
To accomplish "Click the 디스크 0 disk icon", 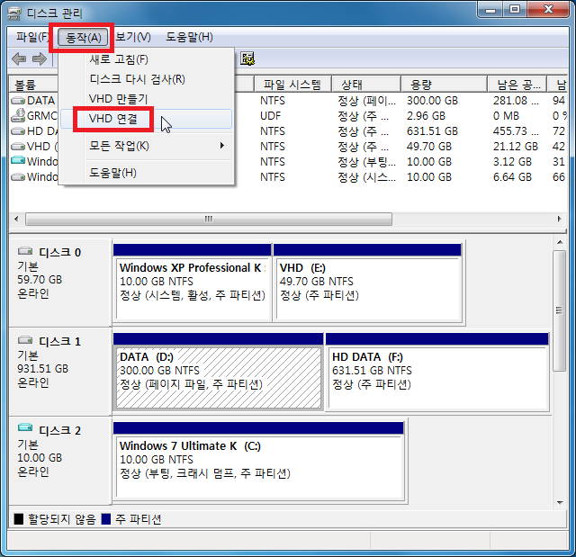I will point(25,251).
